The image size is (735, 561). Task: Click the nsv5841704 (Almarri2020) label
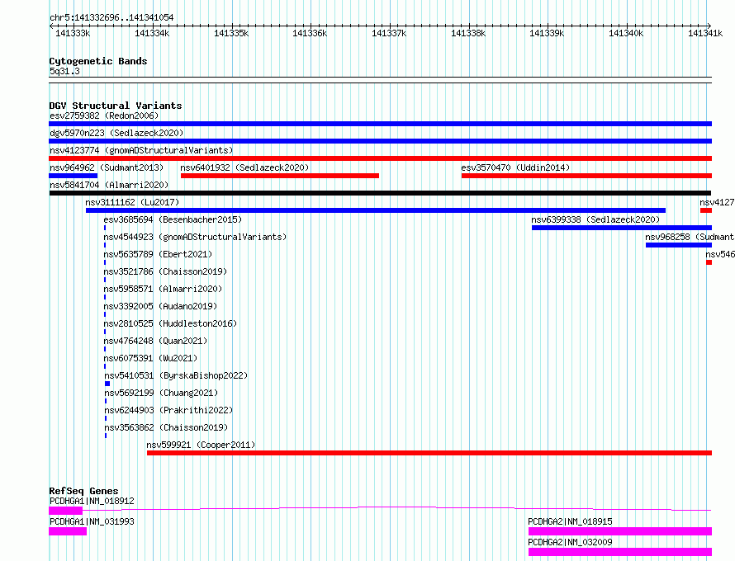click(109, 185)
